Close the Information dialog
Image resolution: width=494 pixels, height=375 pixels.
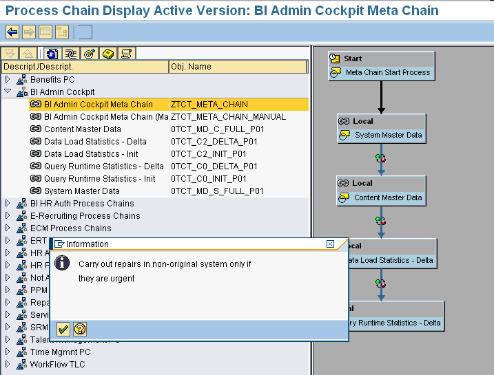point(330,244)
